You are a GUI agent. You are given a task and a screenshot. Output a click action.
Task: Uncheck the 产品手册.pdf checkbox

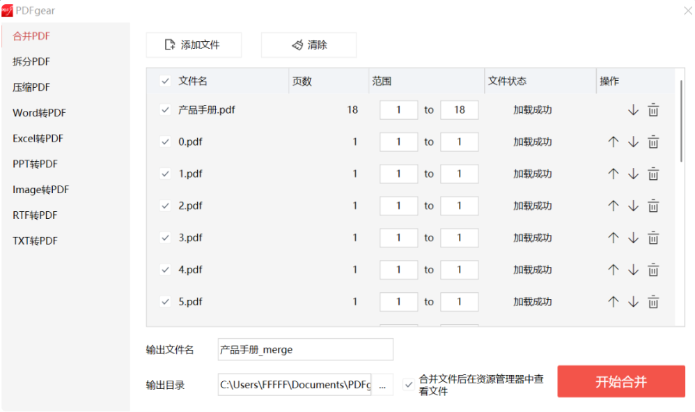coord(165,110)
